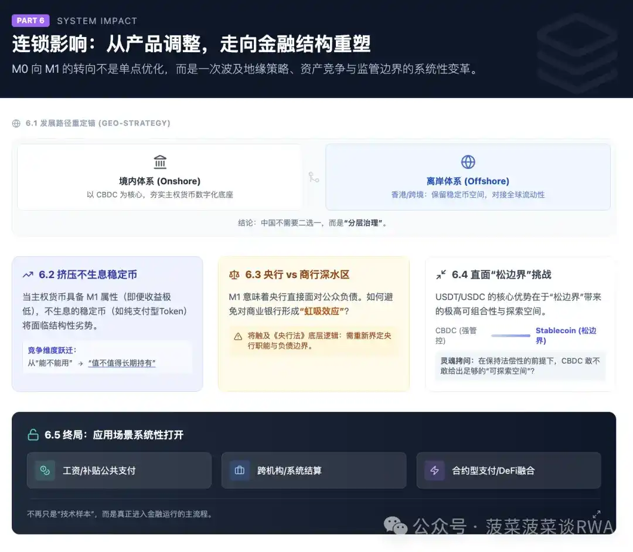Click the lightning bolt icon for 合约型支付
The image size is (633, 552).
[x=434, y=470]
